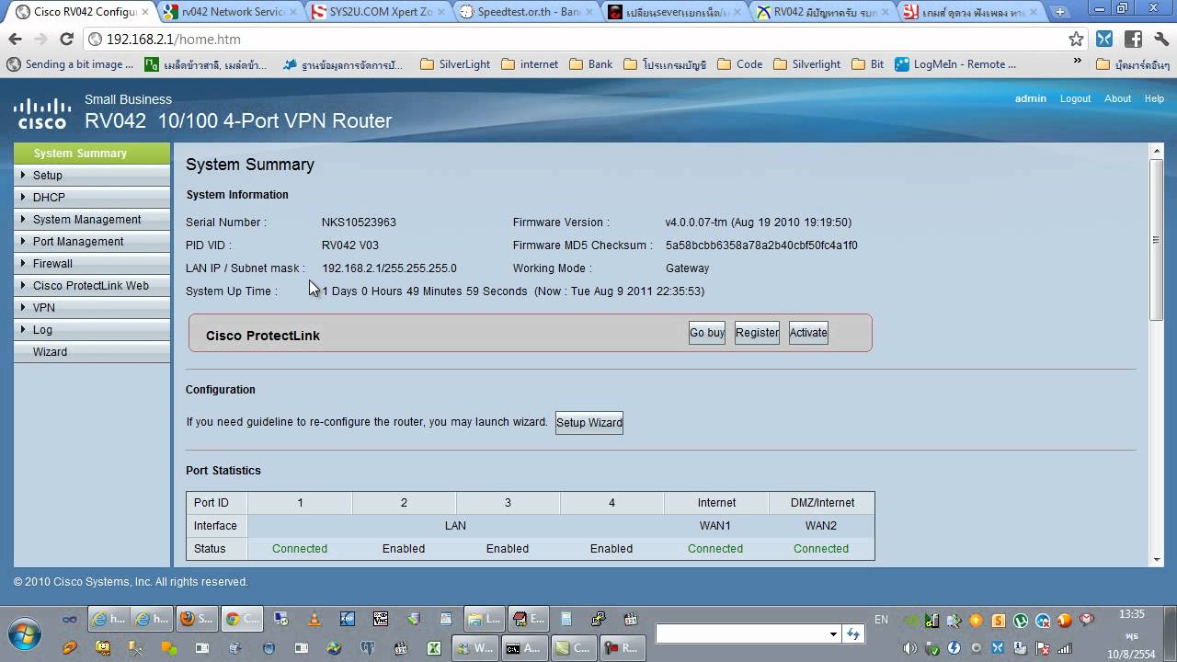Show hidden bookmarks with the overflow chevron
Viewport: 1177px width, 662px height.
[1078, 61]
